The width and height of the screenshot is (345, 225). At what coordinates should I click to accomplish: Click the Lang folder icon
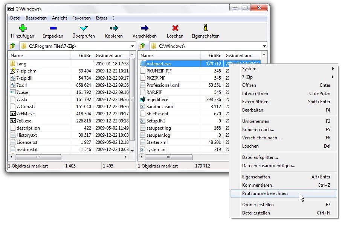(12, 63)
